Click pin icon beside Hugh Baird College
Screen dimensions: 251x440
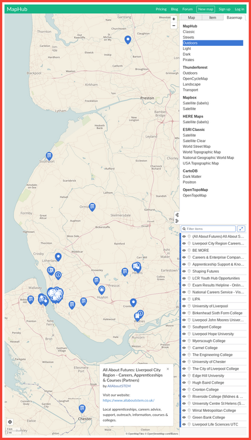[189, 383]
